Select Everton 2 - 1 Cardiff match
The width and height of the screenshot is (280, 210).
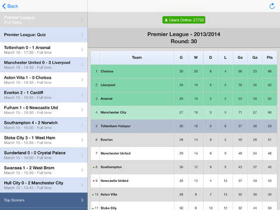[44, 95]
